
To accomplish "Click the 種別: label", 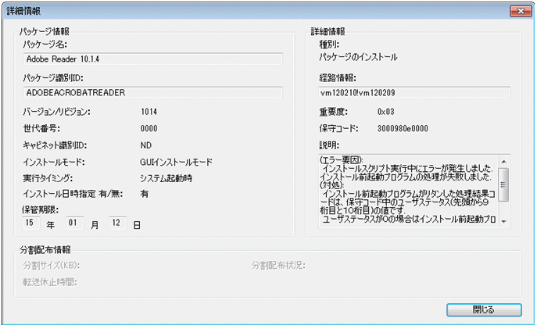I will pyautogui.click(x=329, y=45).
